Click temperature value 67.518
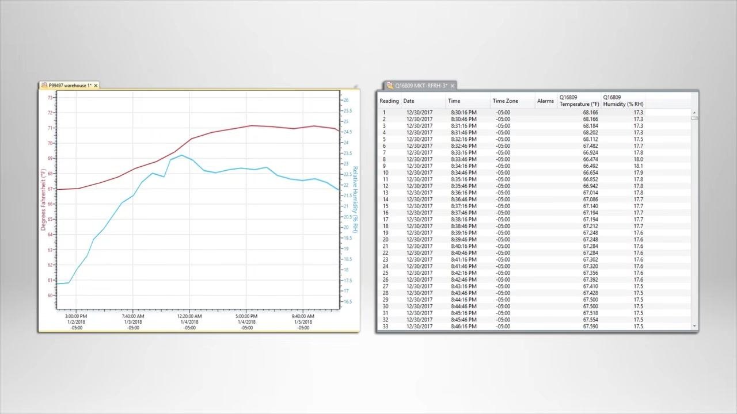The width and height of the screenshot is (737, 414). [x=590, y=313]
